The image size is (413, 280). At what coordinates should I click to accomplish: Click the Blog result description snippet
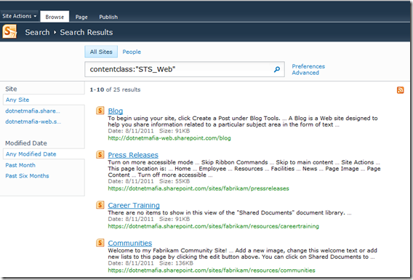(243, 121)
